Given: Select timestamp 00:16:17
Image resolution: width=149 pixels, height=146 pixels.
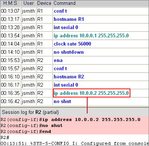Looking at the screenshot, I should (x=10, y=85).
